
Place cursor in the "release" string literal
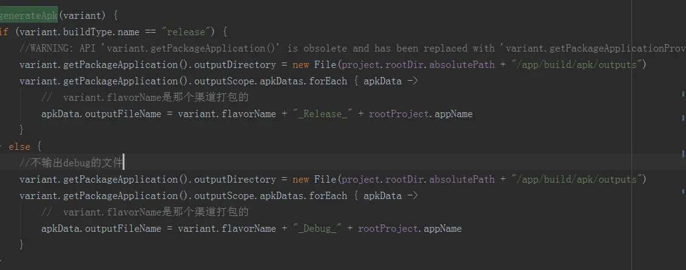(x=183, y=32)
